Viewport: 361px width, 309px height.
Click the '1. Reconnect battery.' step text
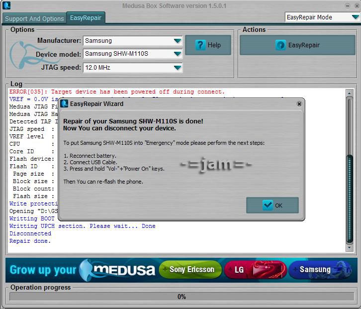90,156
